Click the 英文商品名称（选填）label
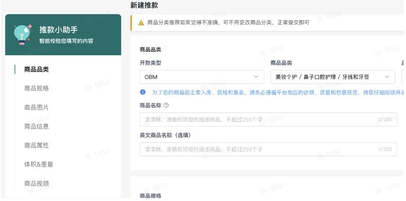The width and height of the screenshot is (406, 201). tap(165, 135)
